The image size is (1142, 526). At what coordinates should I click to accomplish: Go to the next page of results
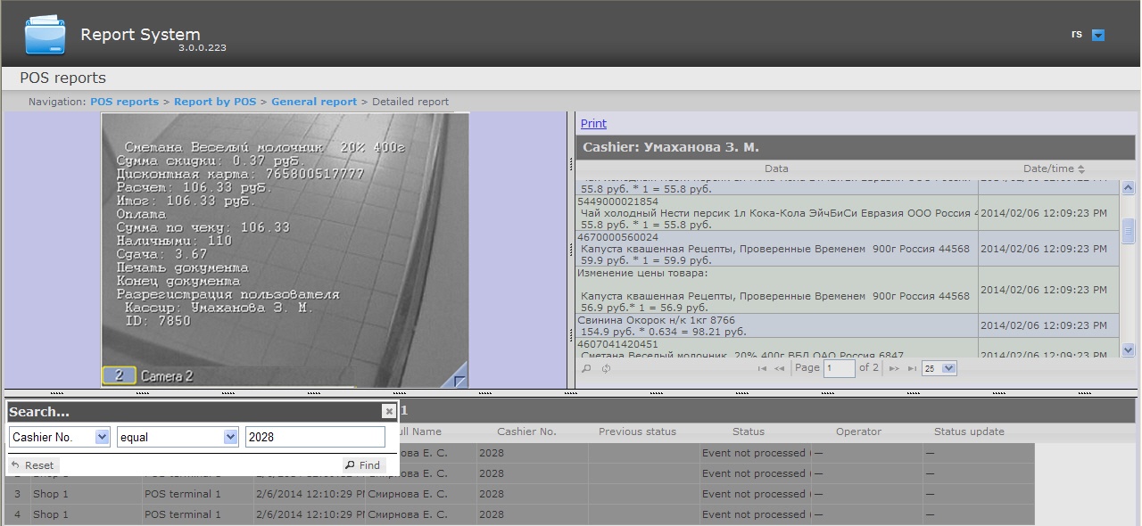point(894,368)
